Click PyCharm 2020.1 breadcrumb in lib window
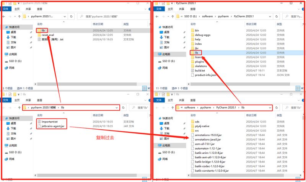 click(x=226, y=108)
